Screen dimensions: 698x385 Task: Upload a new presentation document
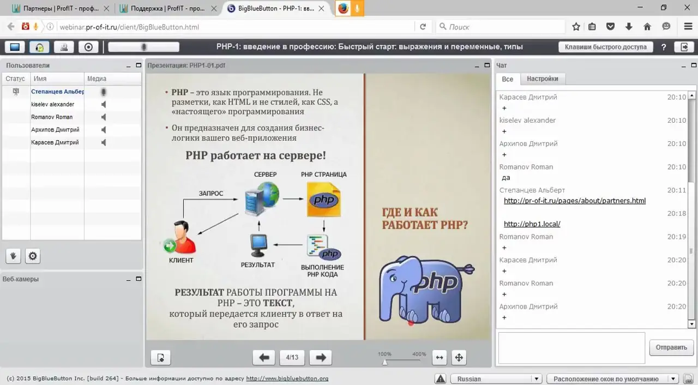coord(160,357)
